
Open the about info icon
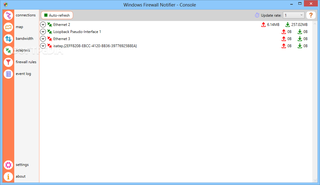tap(8, 177)
